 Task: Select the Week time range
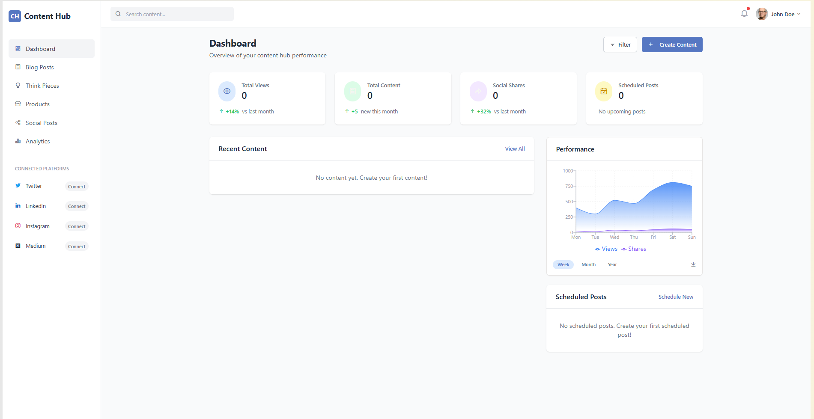pos(563,264)
